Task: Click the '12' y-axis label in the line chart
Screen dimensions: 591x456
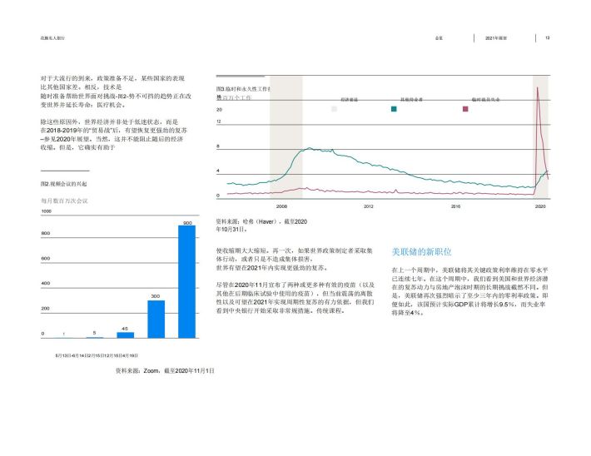Action: [219, 121]
